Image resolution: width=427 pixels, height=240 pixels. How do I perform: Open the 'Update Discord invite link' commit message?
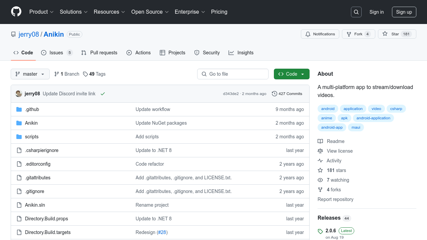(x=69, y=94)
